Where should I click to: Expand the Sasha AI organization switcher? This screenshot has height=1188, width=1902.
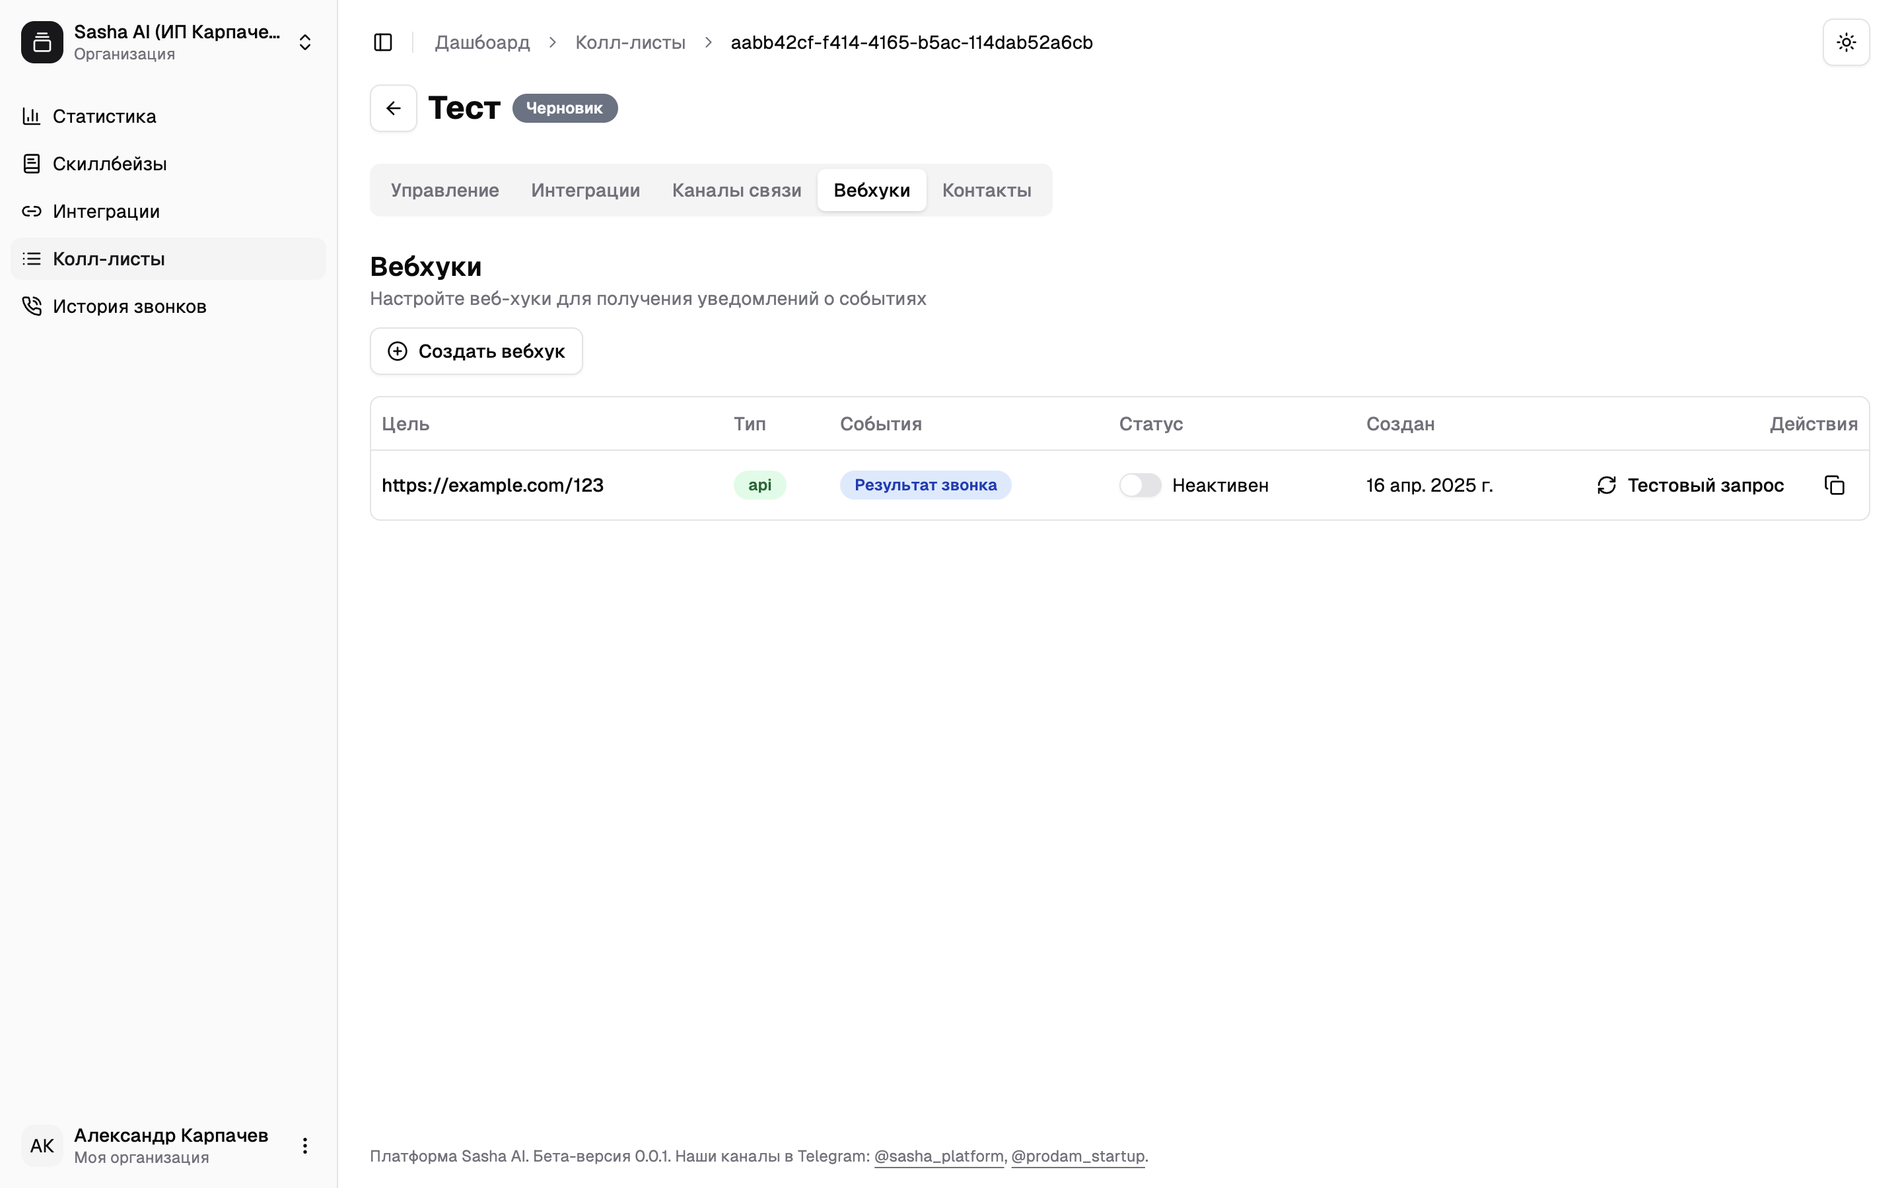coord(305,42)
